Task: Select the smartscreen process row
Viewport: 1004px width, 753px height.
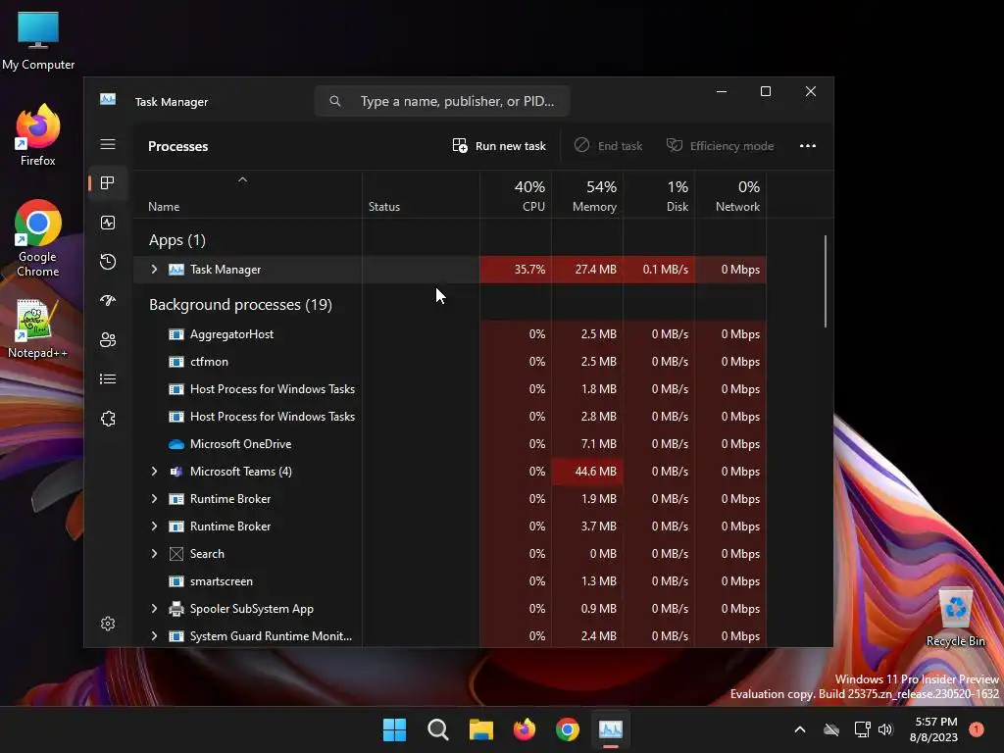Action: click(x=449, y=581)
